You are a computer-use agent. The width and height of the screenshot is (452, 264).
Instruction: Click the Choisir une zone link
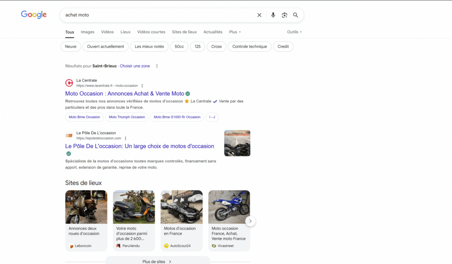[x=135, y=66]
